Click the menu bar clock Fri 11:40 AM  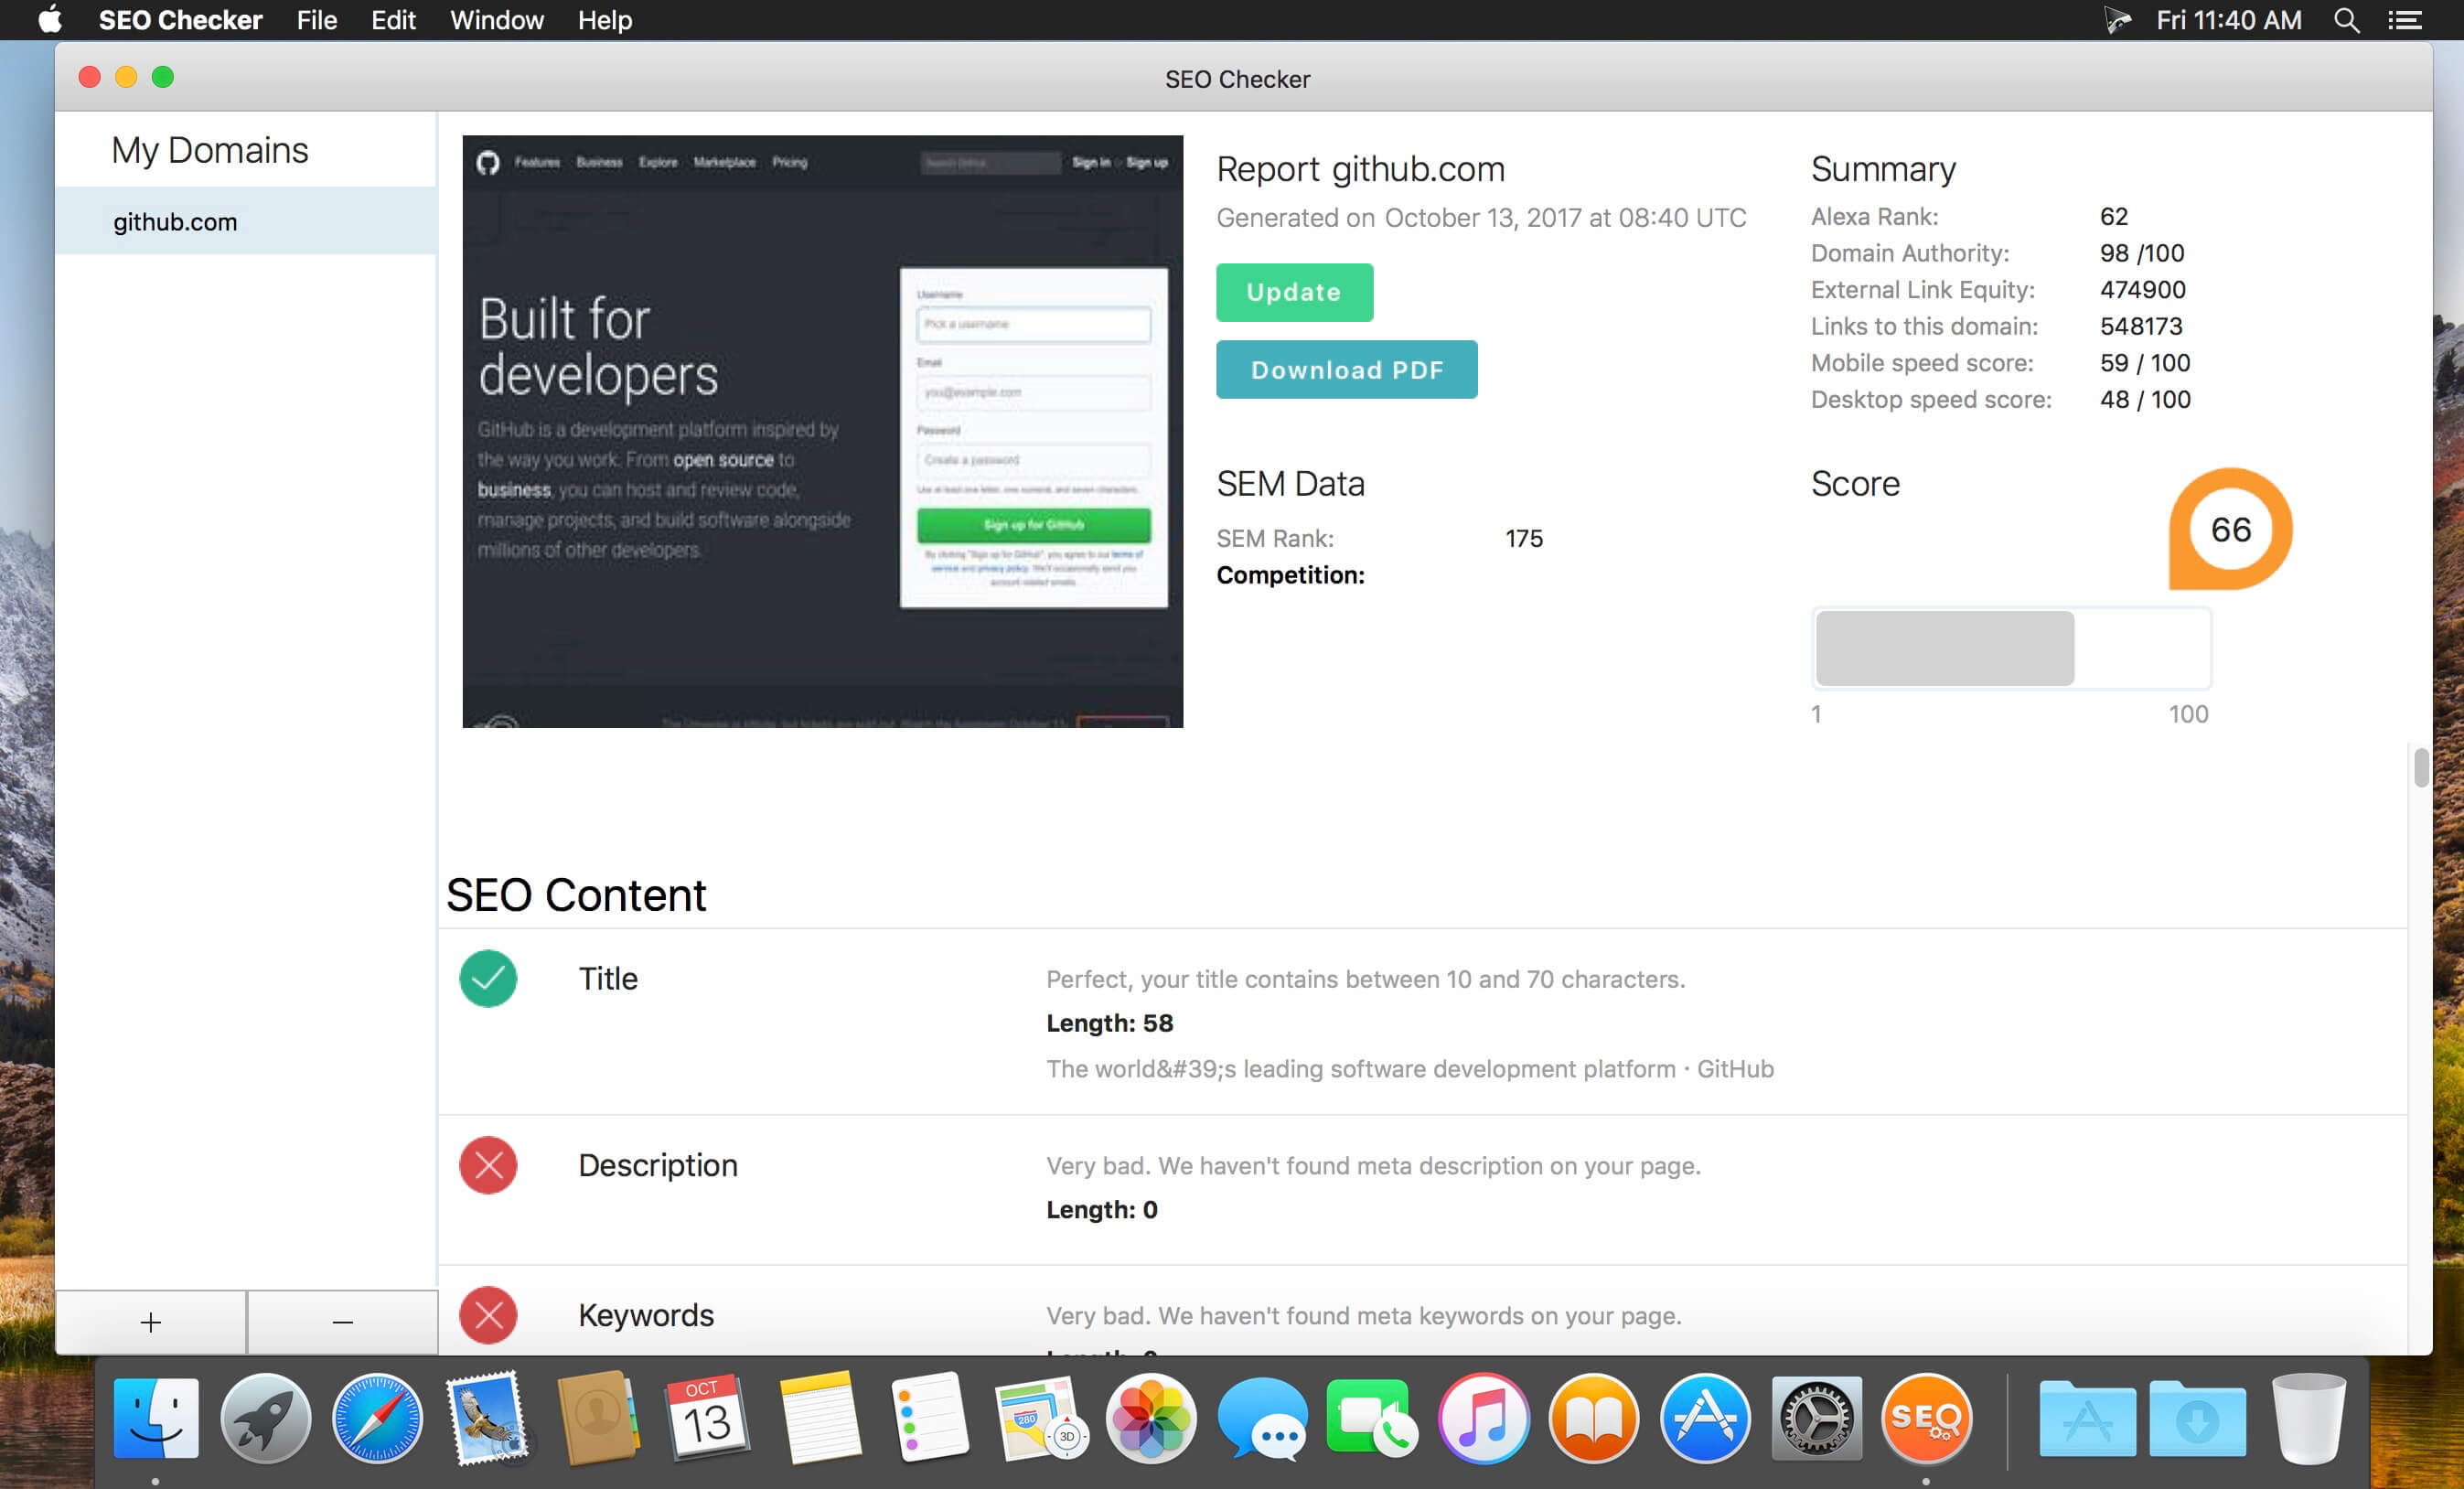[x=2228, y=20]
